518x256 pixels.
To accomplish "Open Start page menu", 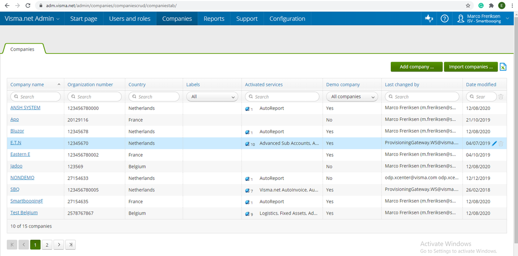I will pyautogui.click(x=84, y=19).
